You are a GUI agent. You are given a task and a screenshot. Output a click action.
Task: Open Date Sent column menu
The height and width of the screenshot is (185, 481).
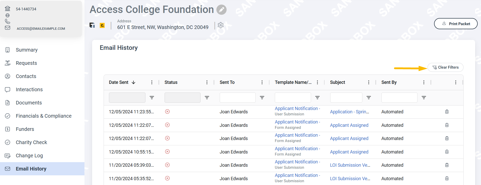(x=152, y=82)
